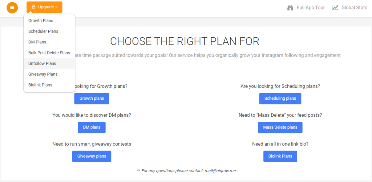Click the lock icon on Upgrade
Viewport: 372px width, 182px height.
pyautogui.click(x=34, y=7)
